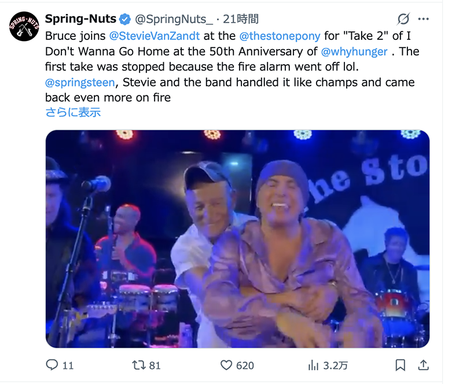Expand tweet text with さらに表示

(73, 112)
